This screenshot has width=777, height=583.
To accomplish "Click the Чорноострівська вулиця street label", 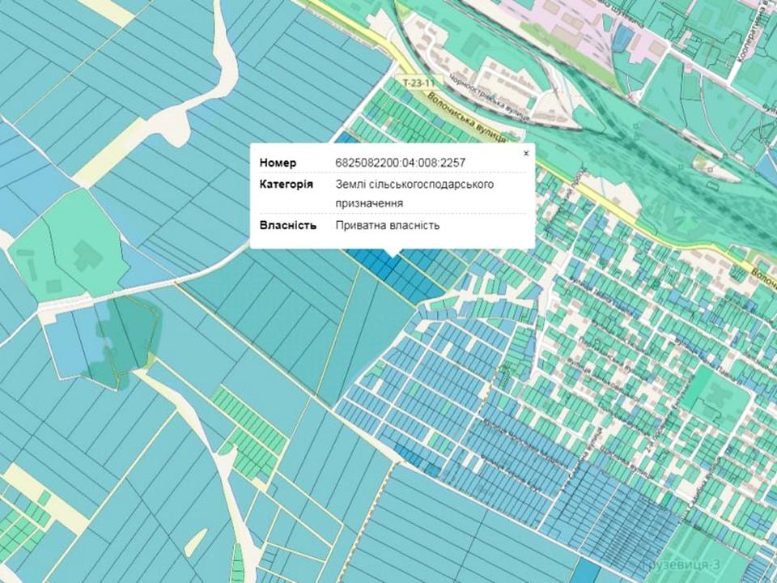I will (489, 98).
